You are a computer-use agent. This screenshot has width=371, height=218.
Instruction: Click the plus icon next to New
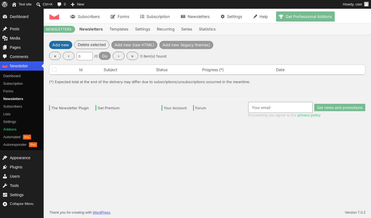tap(73, 4)
